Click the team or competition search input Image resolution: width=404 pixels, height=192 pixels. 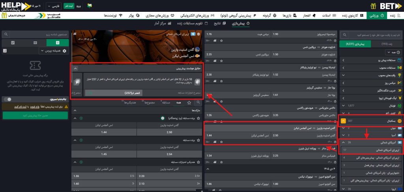(x=375, y=35)
